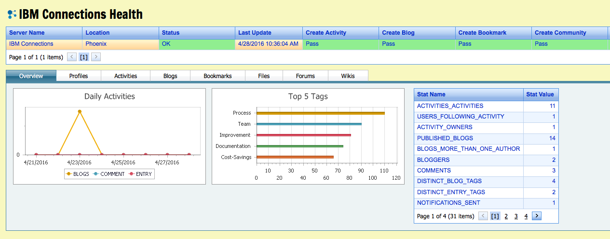The image size is (610, 239).
Task: Click the IBM Connections Health page title
Action: pos(81,14)
